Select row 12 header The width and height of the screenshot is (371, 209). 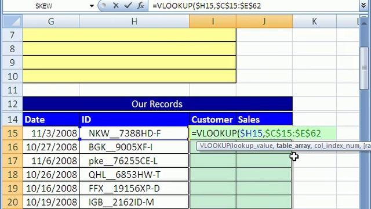[x=13, y=104]
